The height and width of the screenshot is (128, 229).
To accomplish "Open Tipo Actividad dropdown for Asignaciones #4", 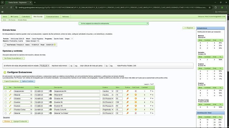I will [23, 91].
